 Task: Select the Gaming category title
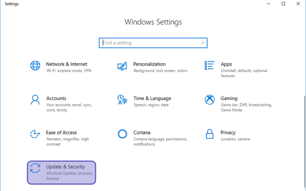pos(229,99)
